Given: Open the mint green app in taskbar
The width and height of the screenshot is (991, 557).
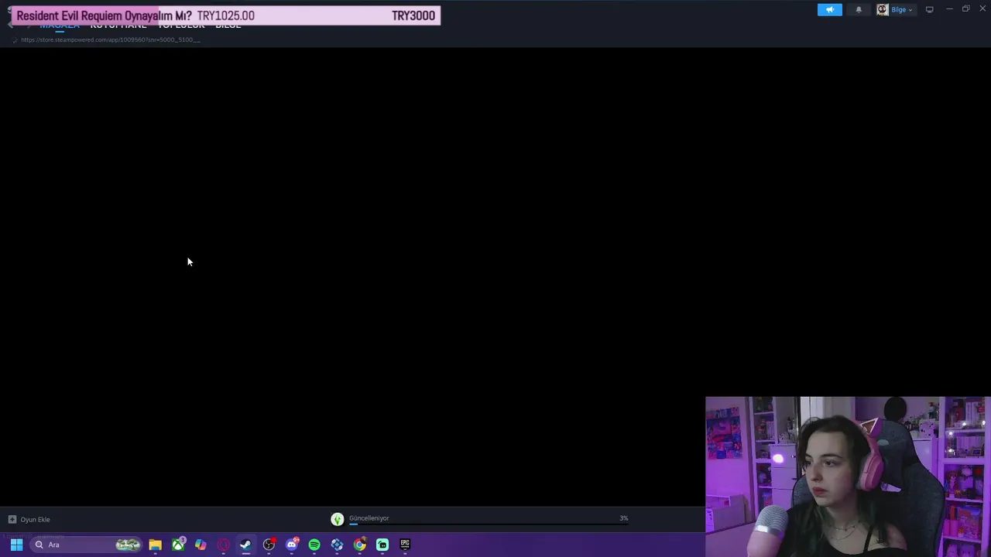Looking at the screenshot, I should [382, 545].
